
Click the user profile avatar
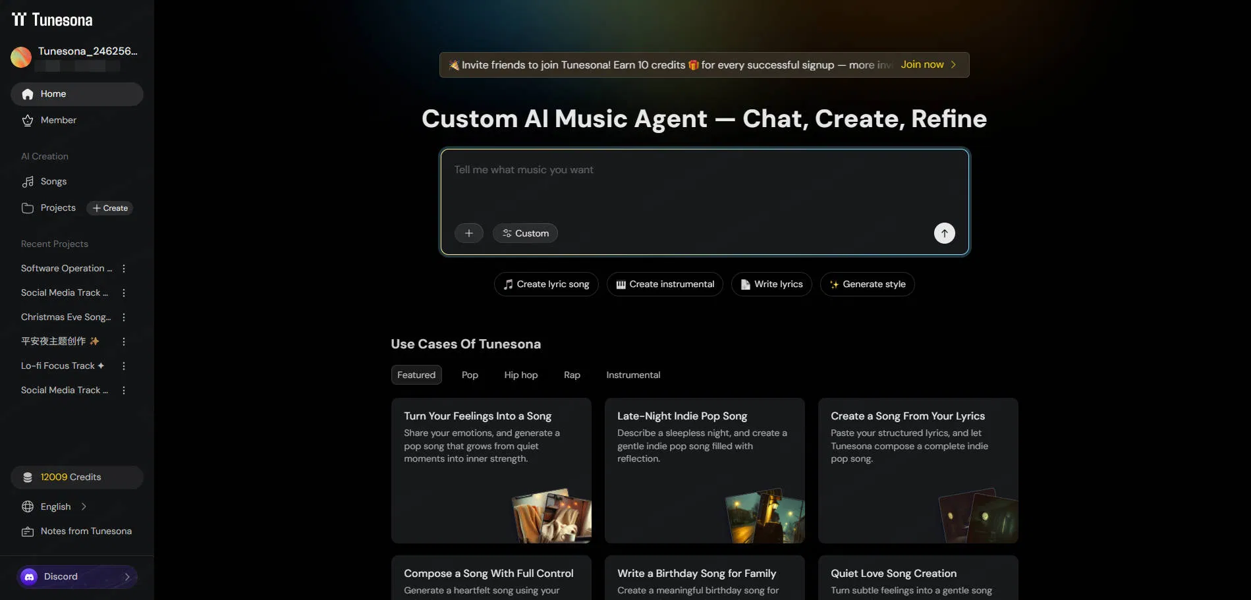[x=20, y=57]
